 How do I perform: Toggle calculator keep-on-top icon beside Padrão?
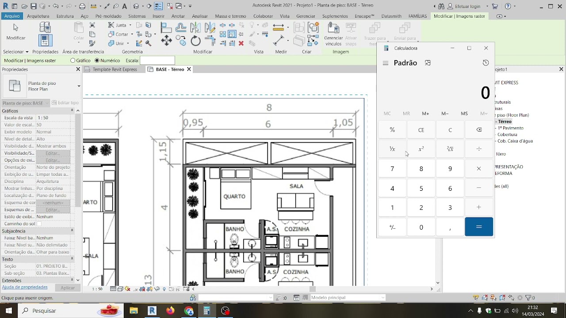coord(428,63)
